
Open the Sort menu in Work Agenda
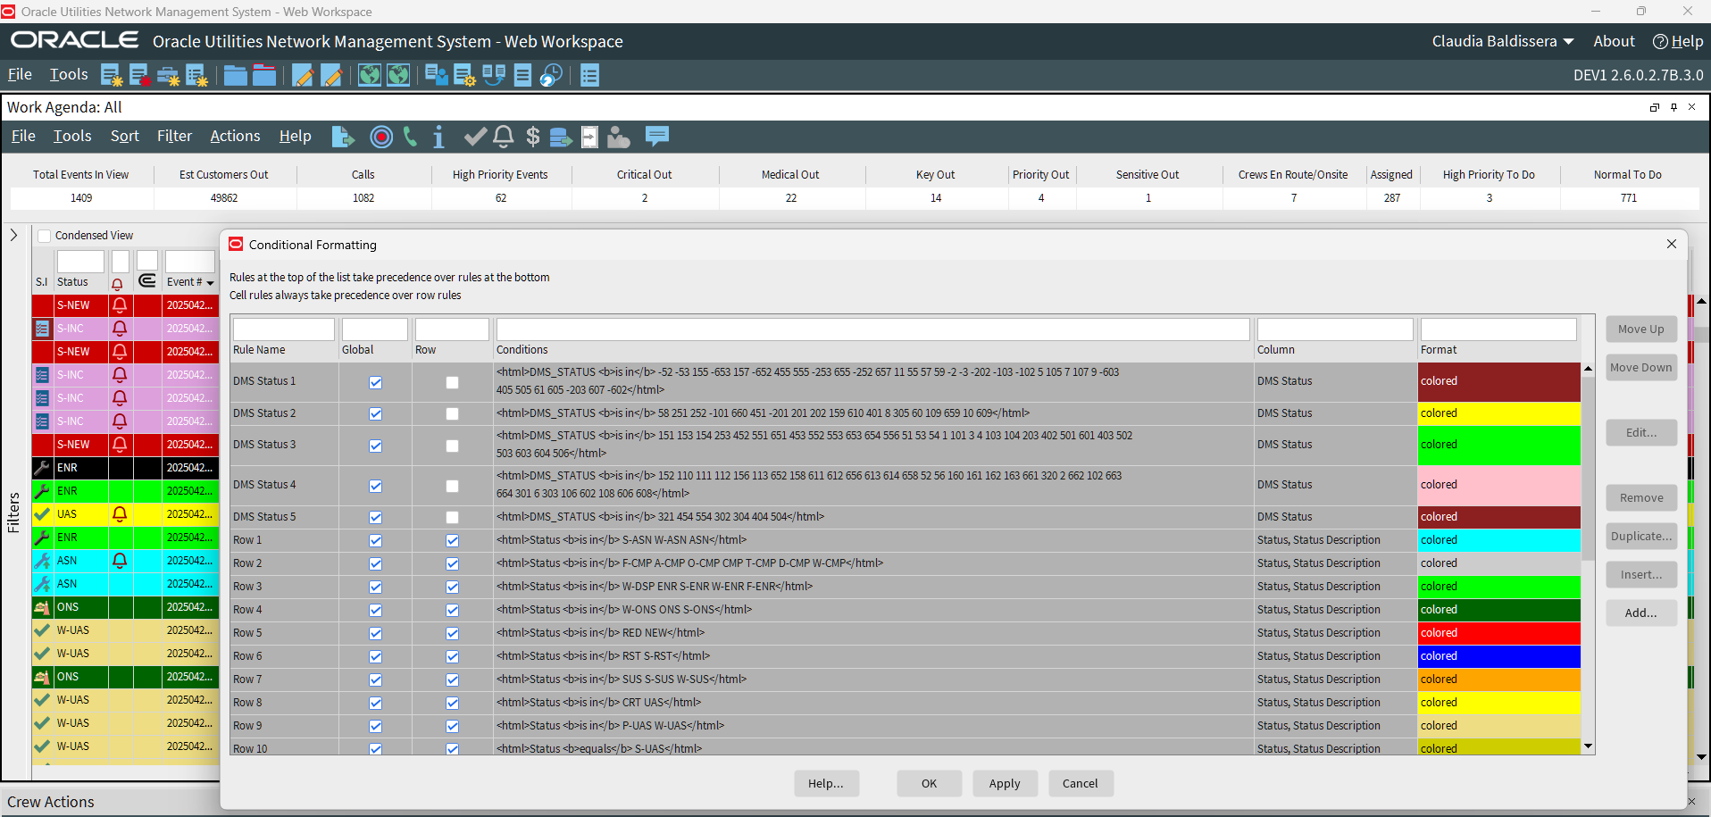(x=124, y=136)
